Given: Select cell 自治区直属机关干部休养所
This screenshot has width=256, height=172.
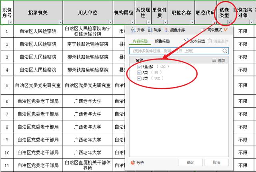Looking at the screenshot, I should click(x=88, y=165).
